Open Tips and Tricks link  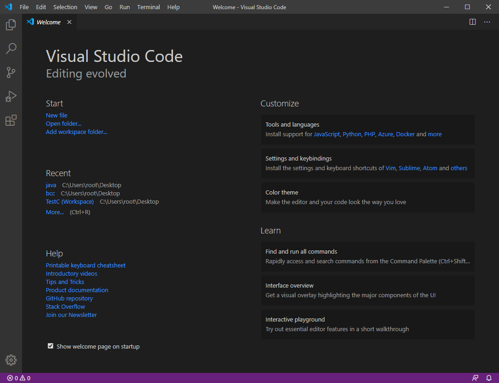(65, 282)
